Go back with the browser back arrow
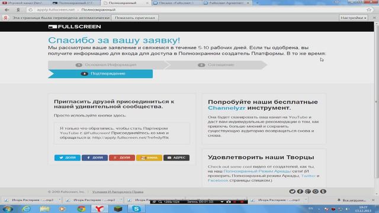This screenshot has width=379, height=213. (7, 10)
